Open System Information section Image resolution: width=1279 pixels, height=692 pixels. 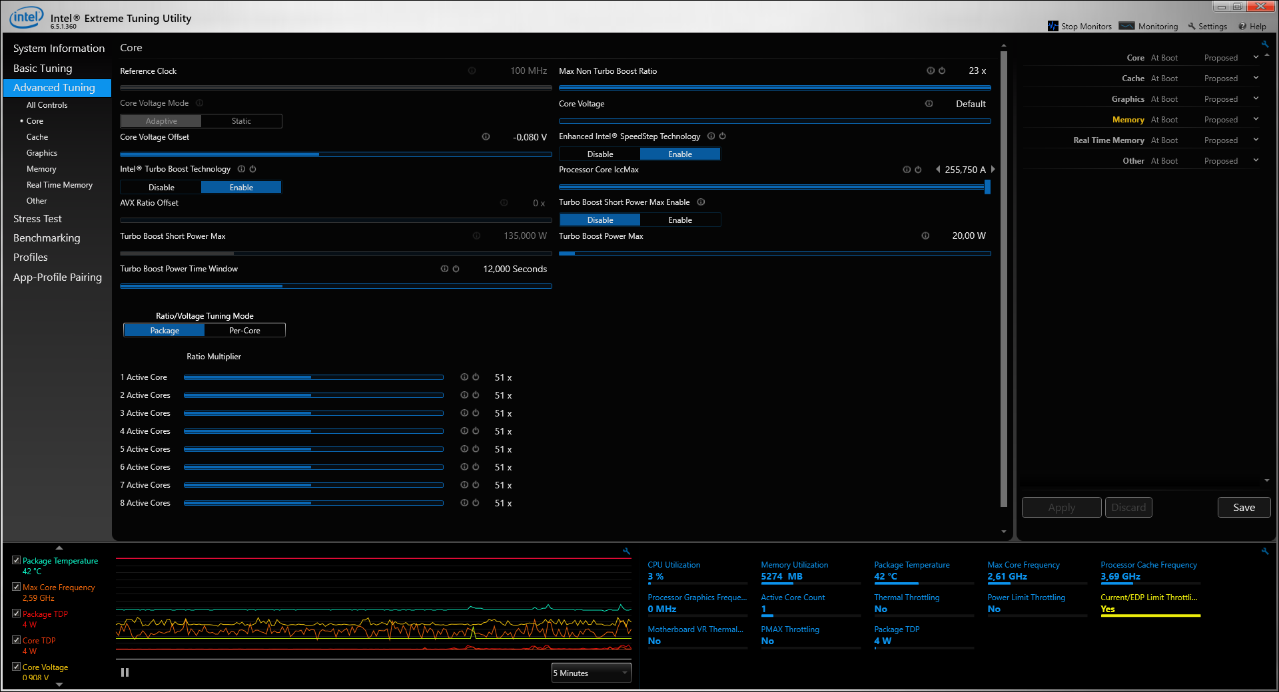click(x=59, y=49)
